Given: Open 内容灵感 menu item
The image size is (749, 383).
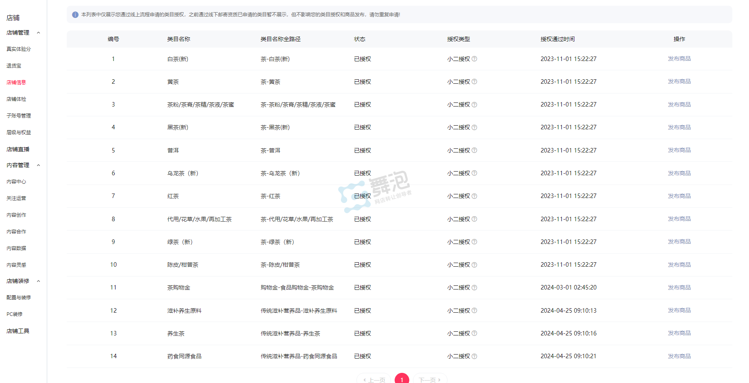Looking at the screenshot, I should (16, 265).
